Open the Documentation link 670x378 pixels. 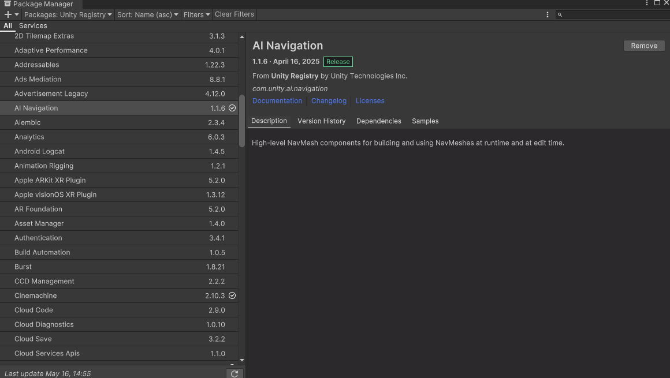(x=277, y=101)
